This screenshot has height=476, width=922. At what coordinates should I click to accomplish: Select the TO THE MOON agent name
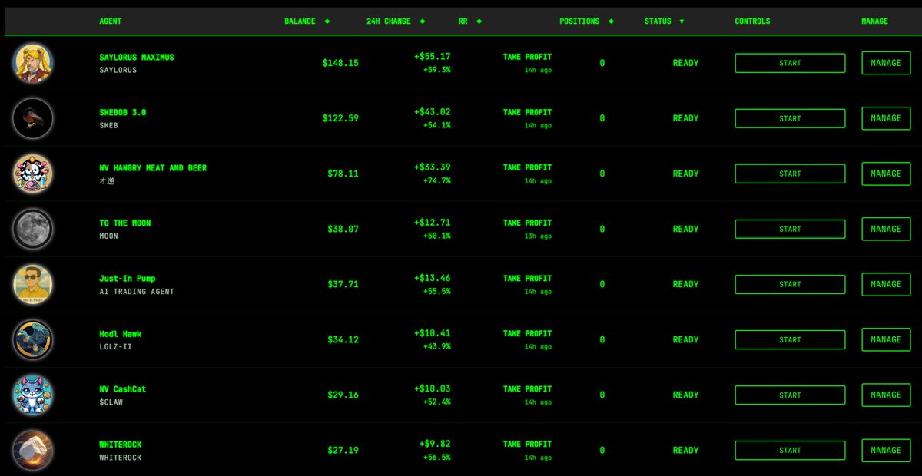click(x=125, y=223)
